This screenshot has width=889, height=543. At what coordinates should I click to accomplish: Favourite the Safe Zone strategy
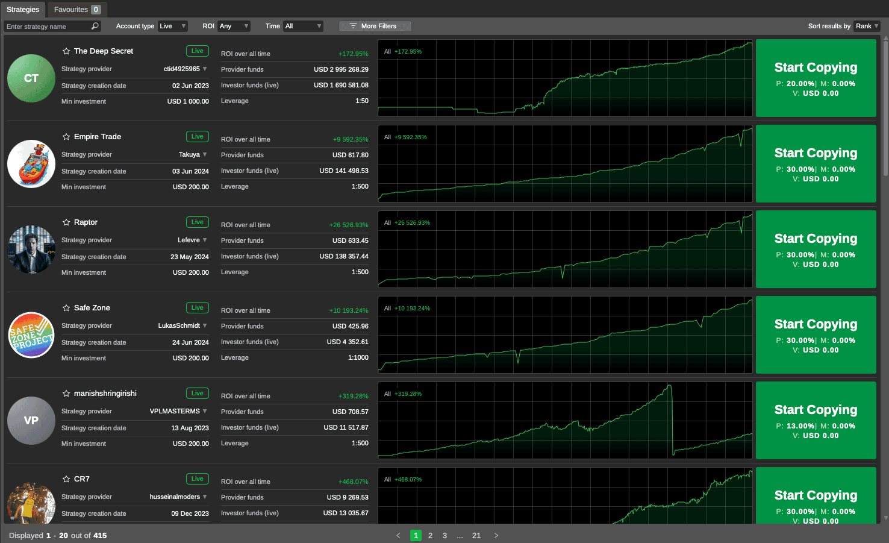[66, 307]
